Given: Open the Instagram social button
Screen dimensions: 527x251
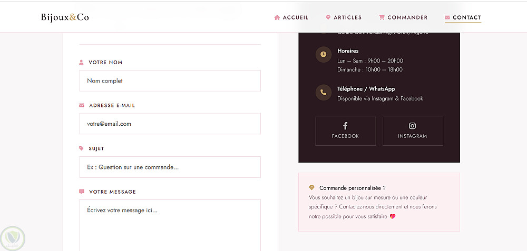Looking at the screenshot, I should (x=413, y=131).
